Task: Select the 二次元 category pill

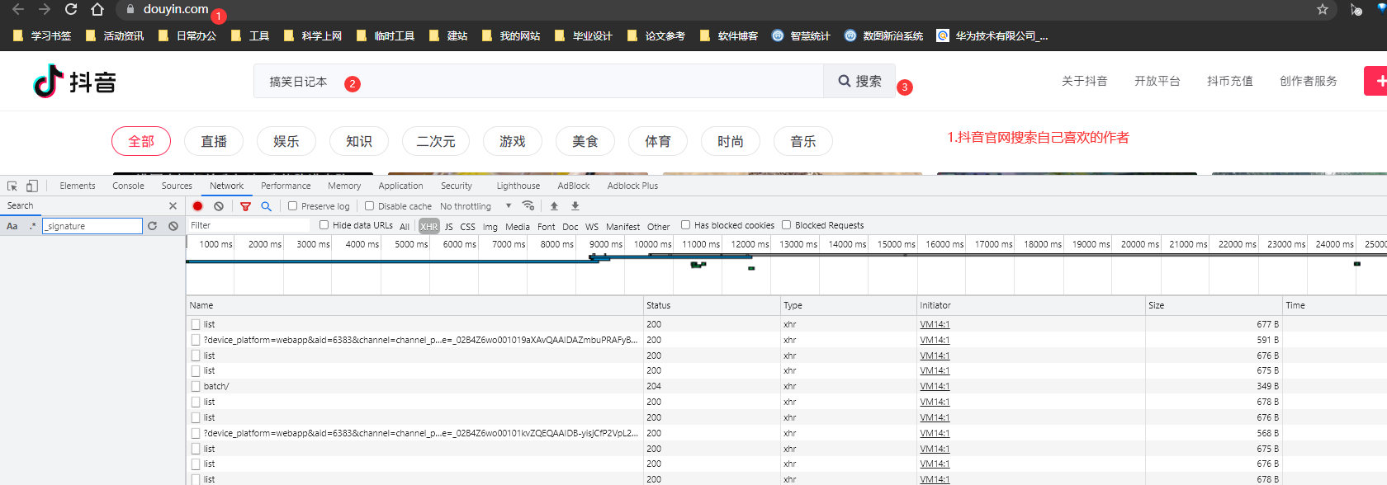Action: pos(436,141)
